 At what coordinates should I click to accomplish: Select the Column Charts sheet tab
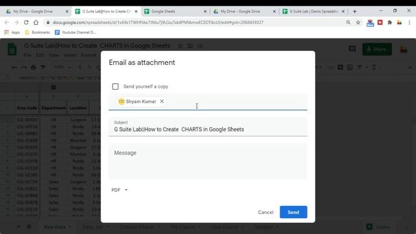click(x=140, y=227)
